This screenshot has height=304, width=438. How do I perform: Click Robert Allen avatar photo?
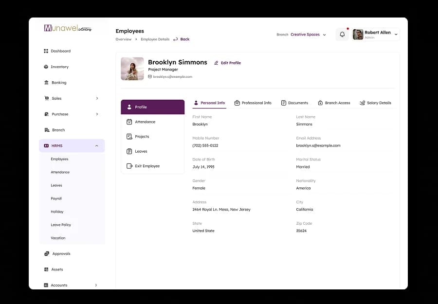click(358, 35)
